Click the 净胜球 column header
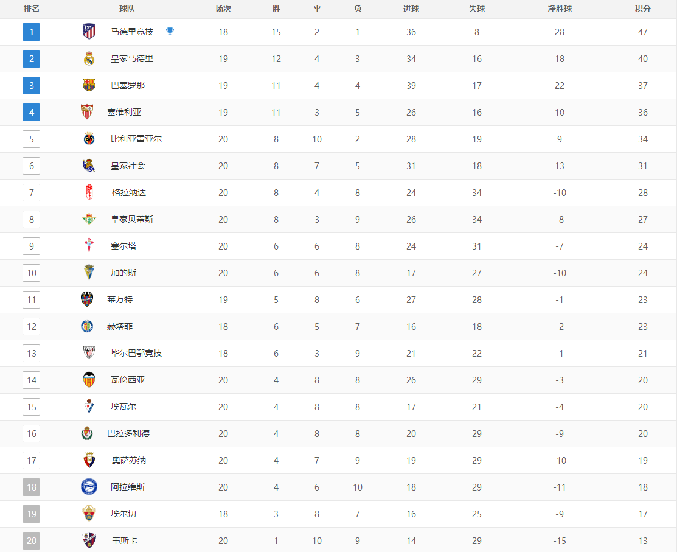Screen dimensions: 677x552 point(559,9)
